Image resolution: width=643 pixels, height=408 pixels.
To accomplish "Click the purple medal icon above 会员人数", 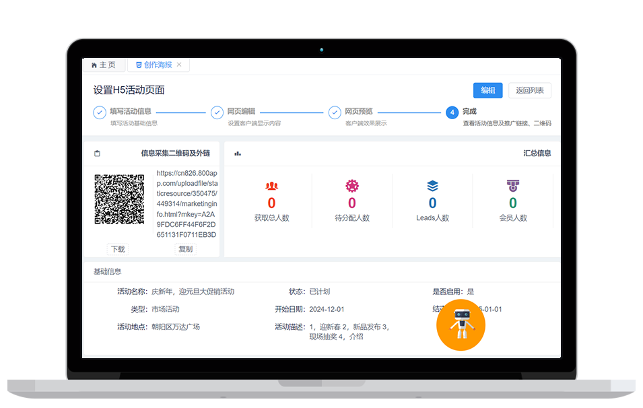I will (513, 185).
